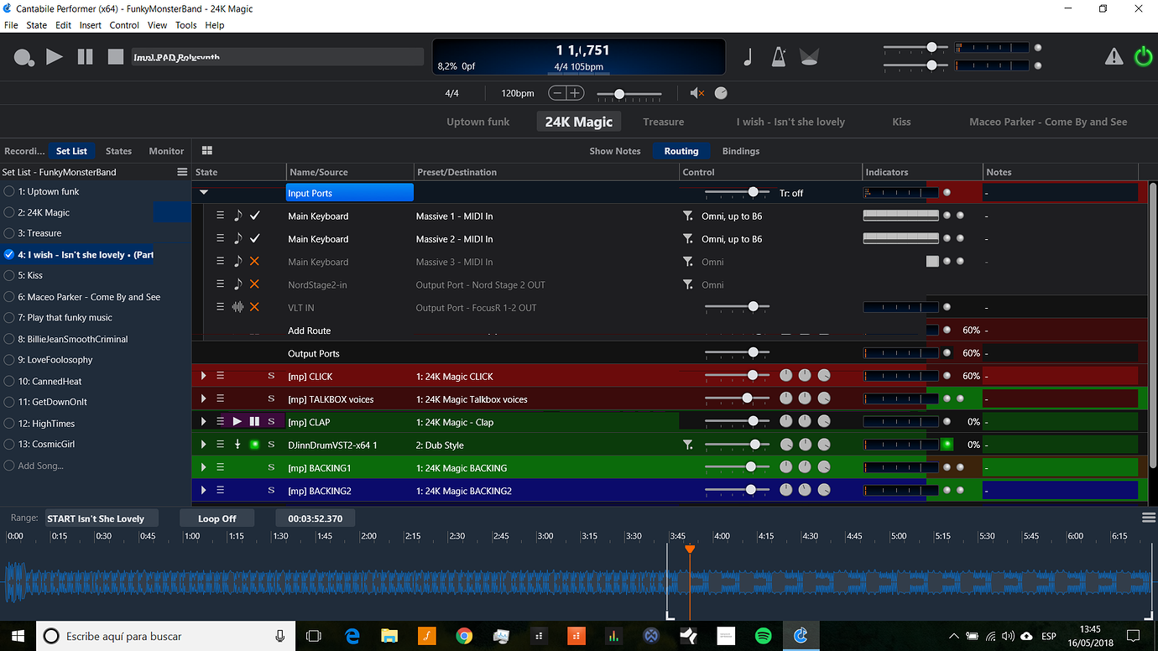Open the set list hamburger menu
1158x651 pixels.
(x=182, y=171)
